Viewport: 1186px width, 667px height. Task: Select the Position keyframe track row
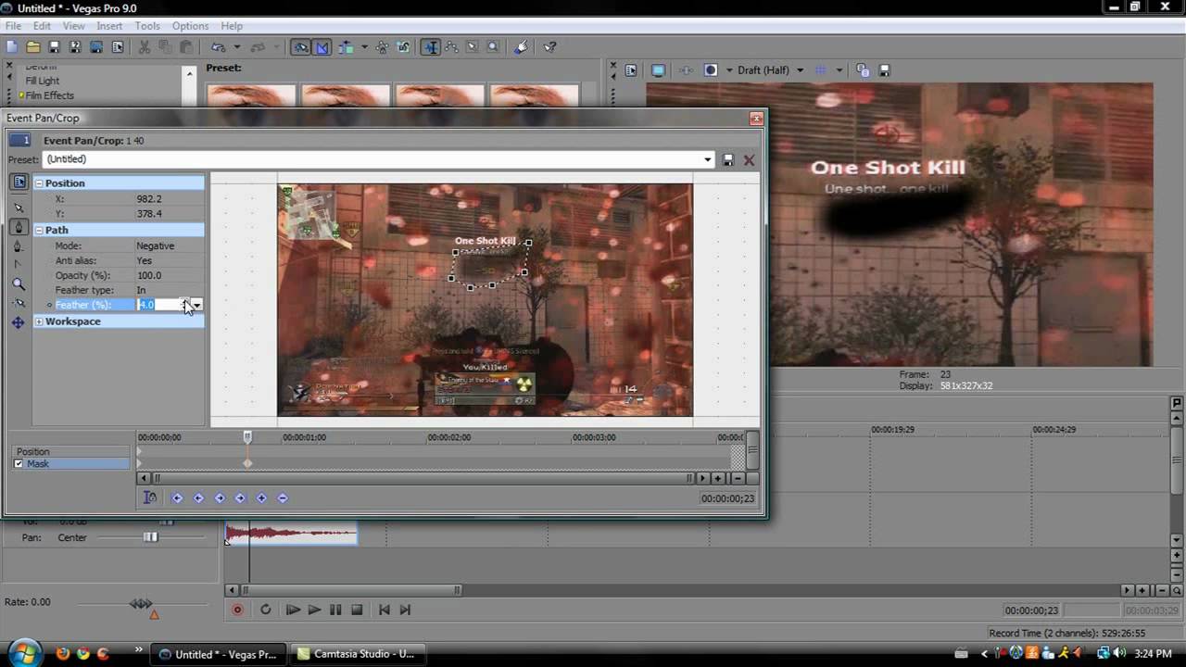70,451
